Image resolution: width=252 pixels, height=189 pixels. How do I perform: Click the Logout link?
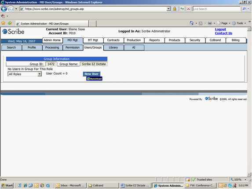pyautogui.click(x=220, y=29)
